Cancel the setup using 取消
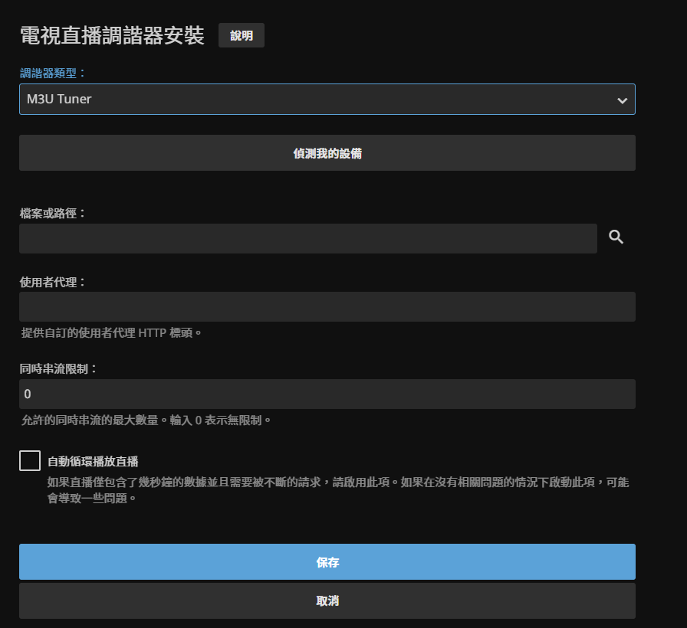Image resolution: width=687 pixels, height=628 pixels. click(x=327, y=601)
